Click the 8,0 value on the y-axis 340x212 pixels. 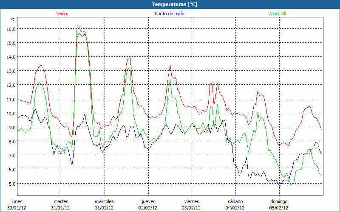tap(11, 141)
